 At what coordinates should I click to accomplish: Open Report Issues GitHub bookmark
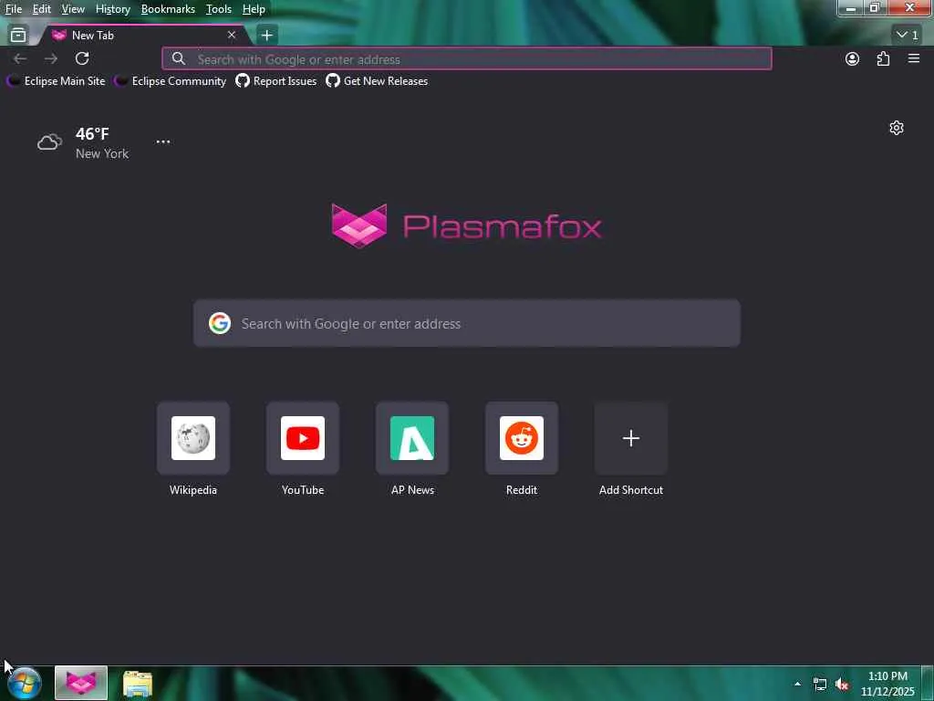pyautogui.click(x=276, y=81)
